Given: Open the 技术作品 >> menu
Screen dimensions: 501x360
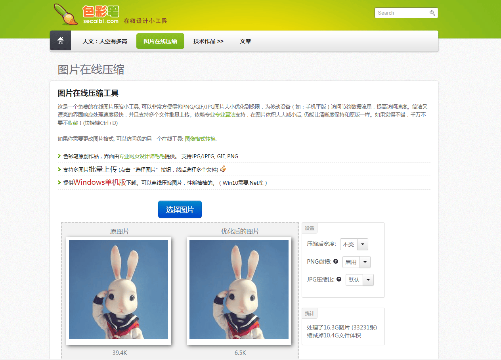Looking at the screenshot, I should [x=208, y=41].
